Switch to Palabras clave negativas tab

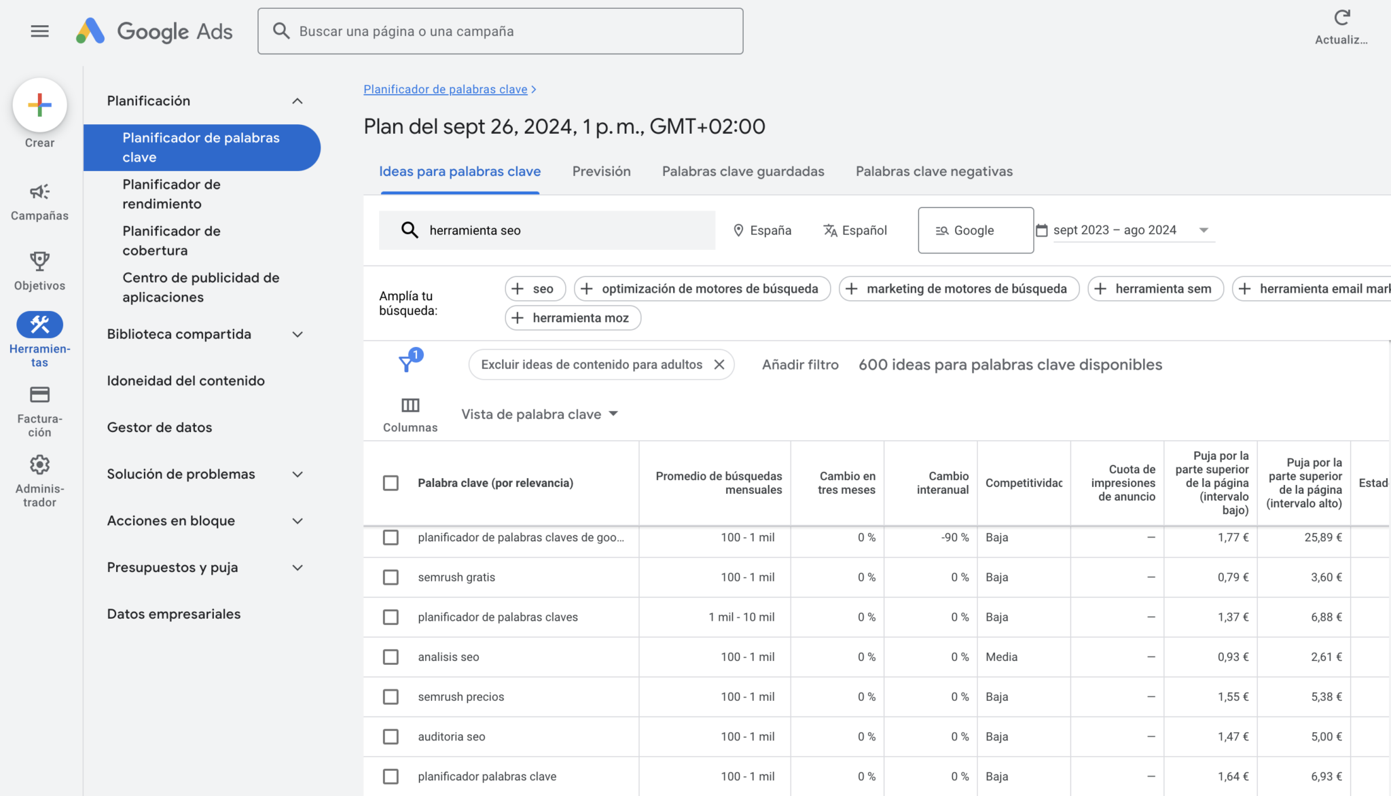point(934,172)
